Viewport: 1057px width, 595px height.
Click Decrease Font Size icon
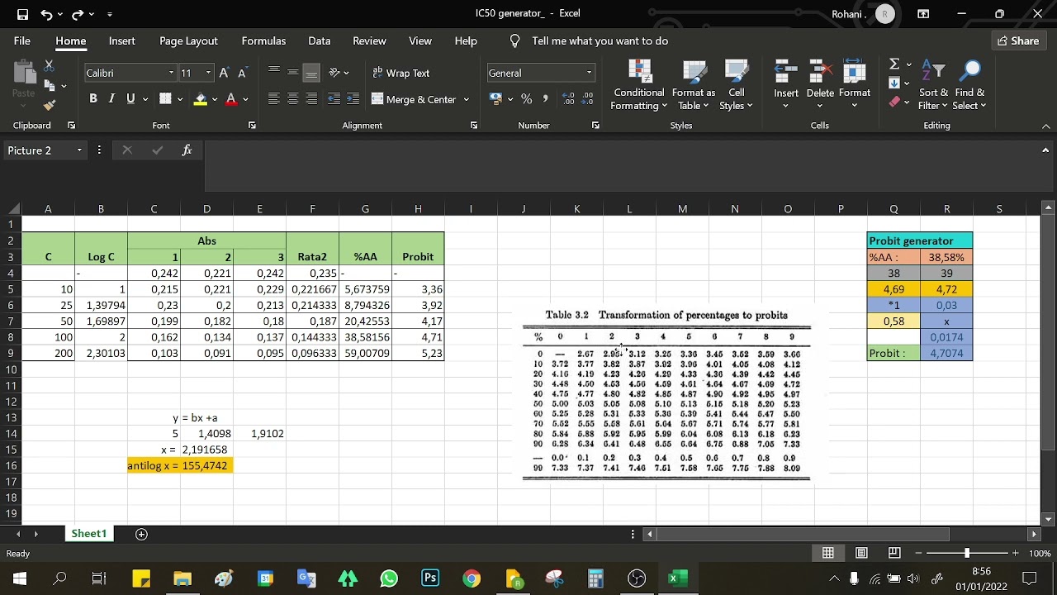tap(242, 73)
